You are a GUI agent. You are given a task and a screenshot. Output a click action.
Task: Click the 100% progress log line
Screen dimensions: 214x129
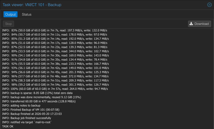(55, 89)
